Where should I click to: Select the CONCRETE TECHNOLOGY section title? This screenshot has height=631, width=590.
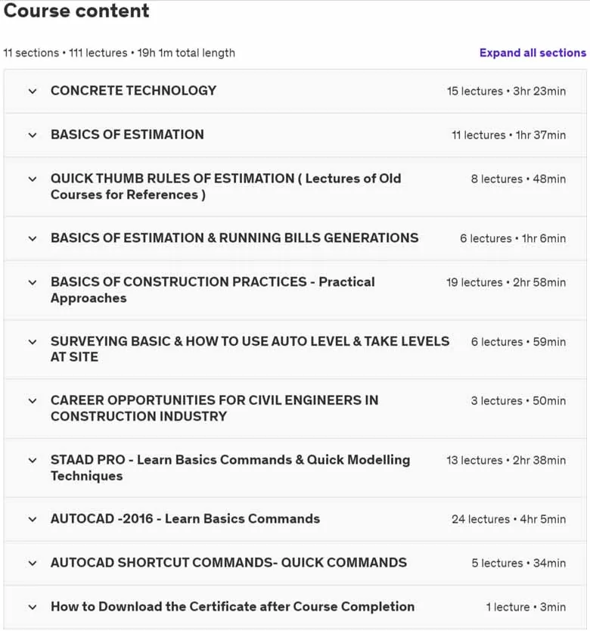(133, 91)
